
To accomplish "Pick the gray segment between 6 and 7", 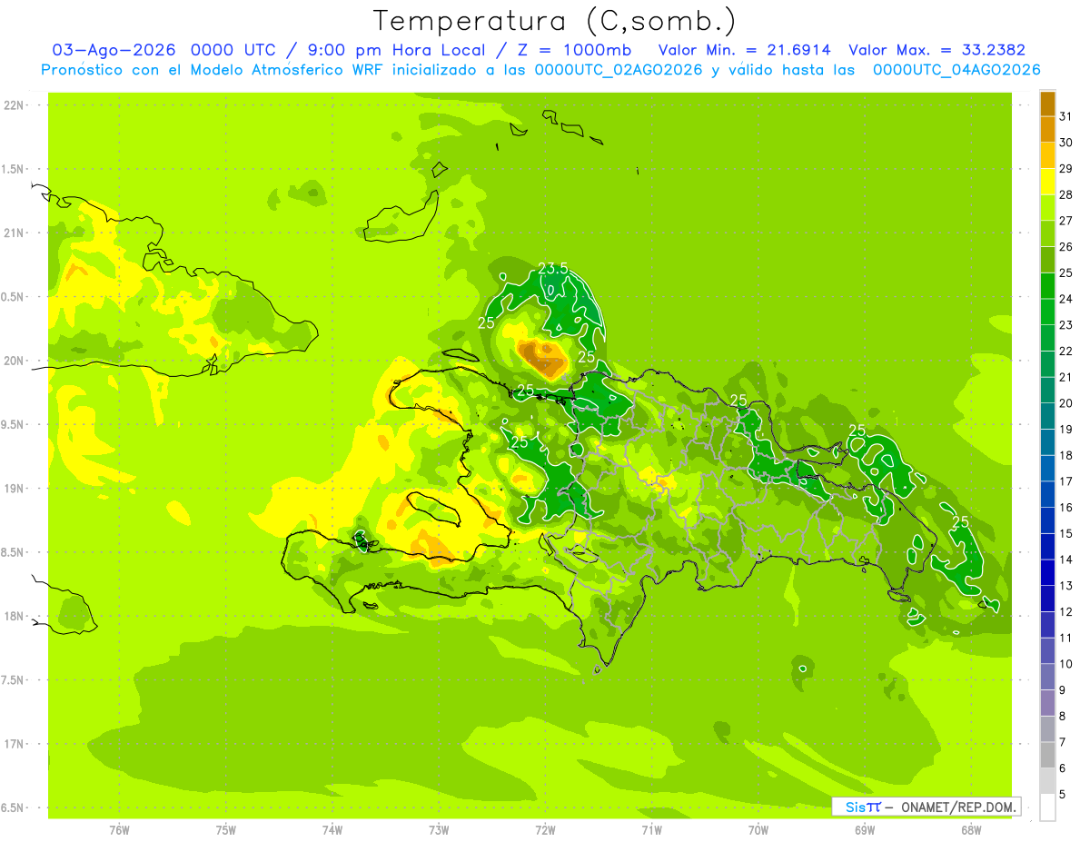I will [1047, 755].
